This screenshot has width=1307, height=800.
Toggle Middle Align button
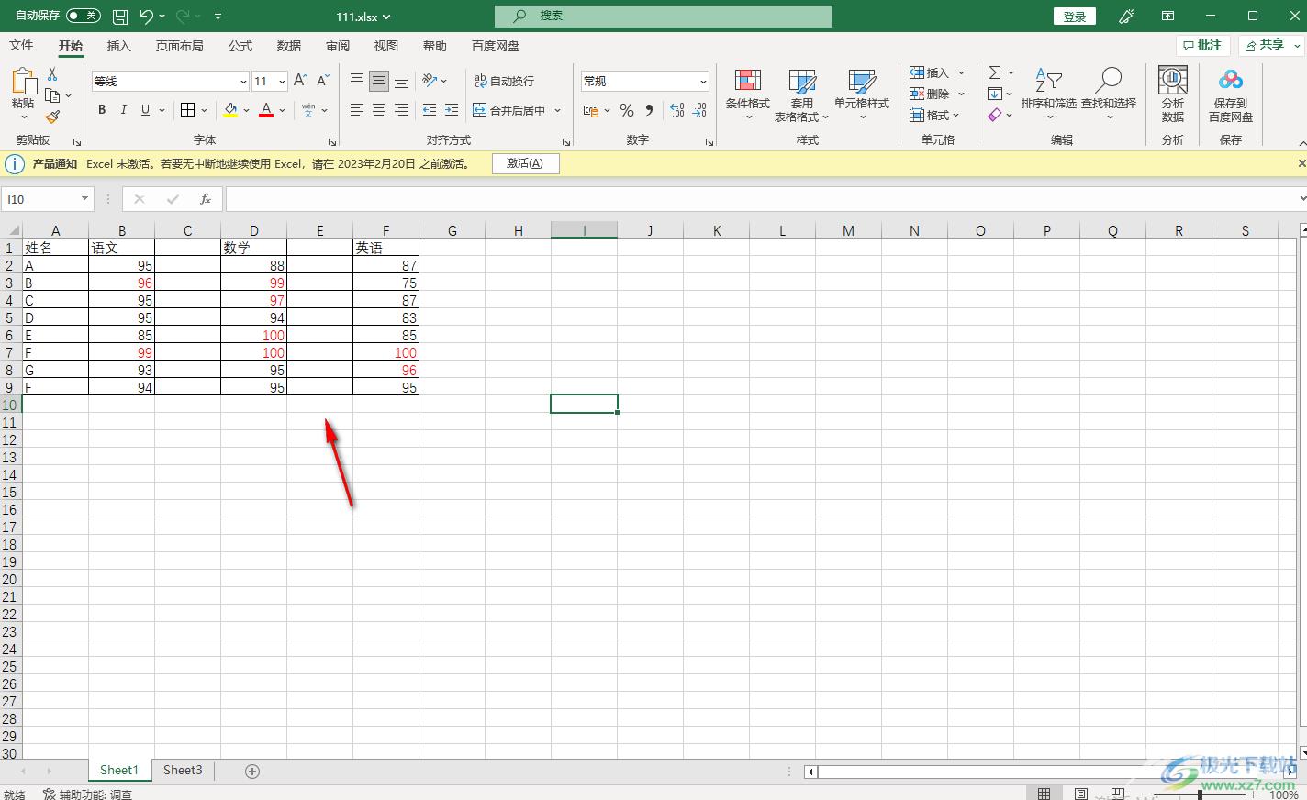379,81
